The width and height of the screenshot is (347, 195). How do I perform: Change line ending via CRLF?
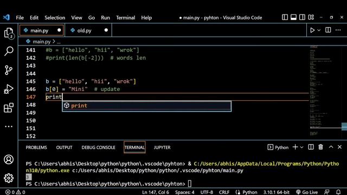tap(224, 192)
